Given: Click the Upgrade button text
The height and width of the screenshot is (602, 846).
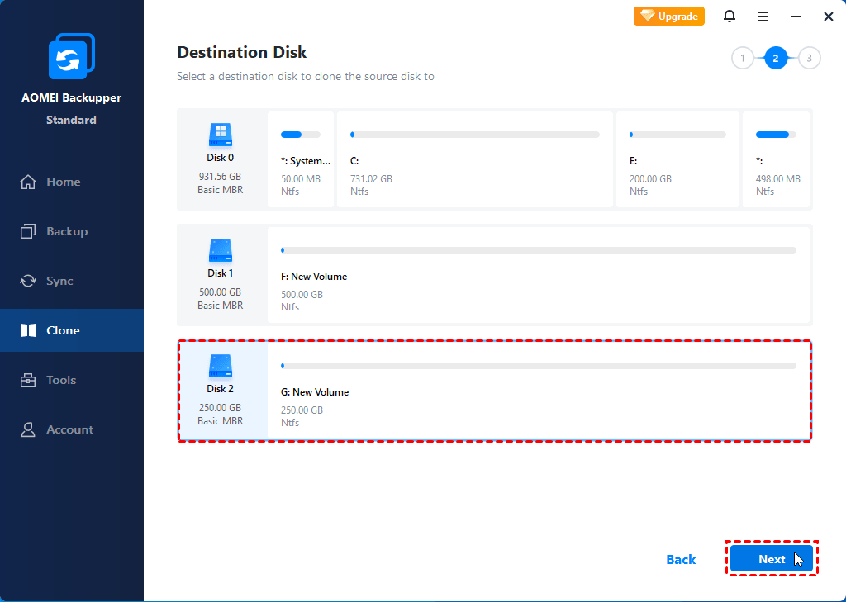Looking at the screenshot, I should tap(678, 17).
